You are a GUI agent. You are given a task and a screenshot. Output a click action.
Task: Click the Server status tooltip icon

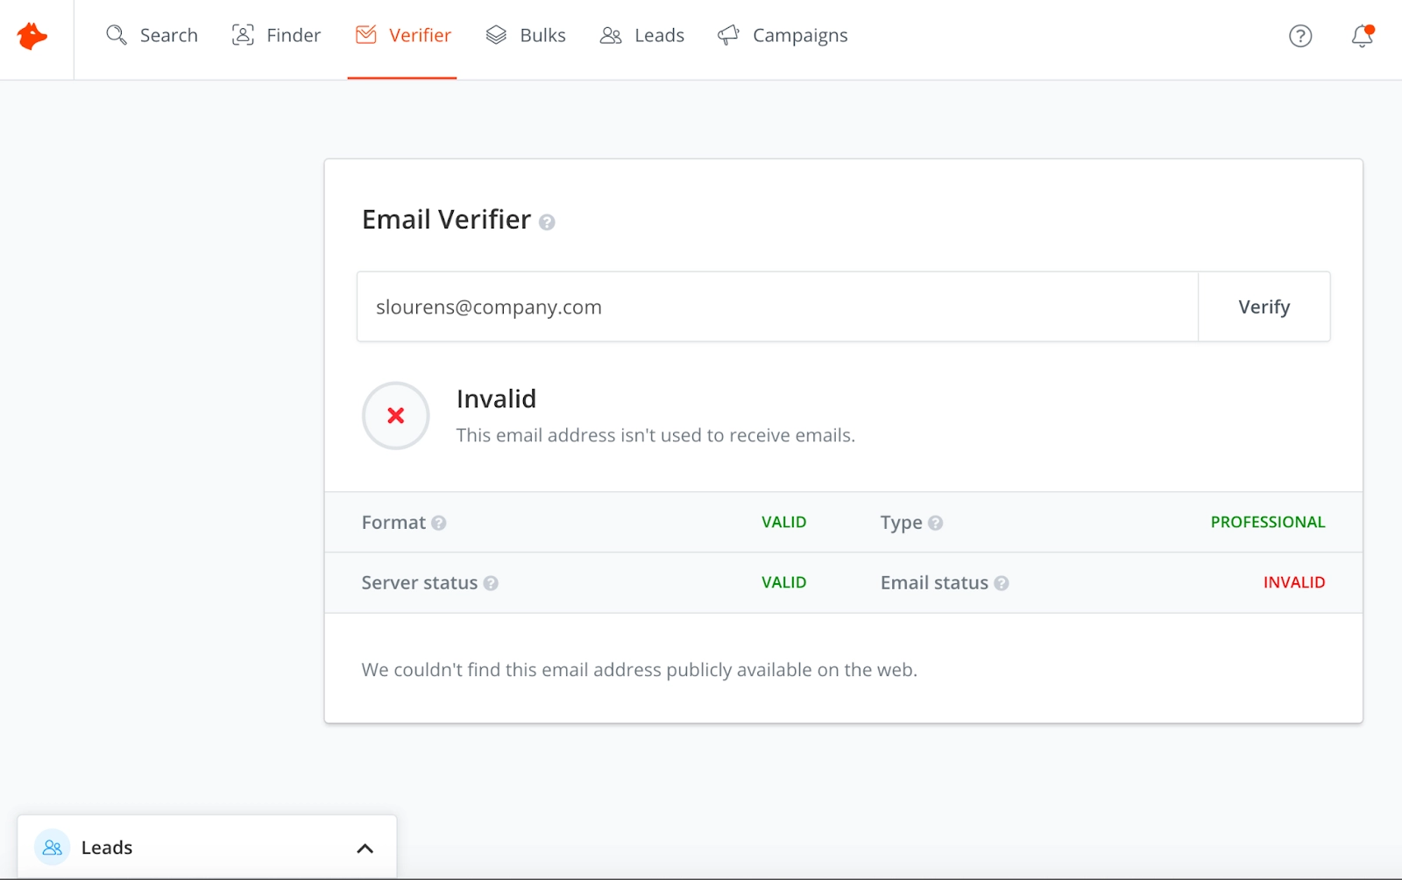(492, 583)
